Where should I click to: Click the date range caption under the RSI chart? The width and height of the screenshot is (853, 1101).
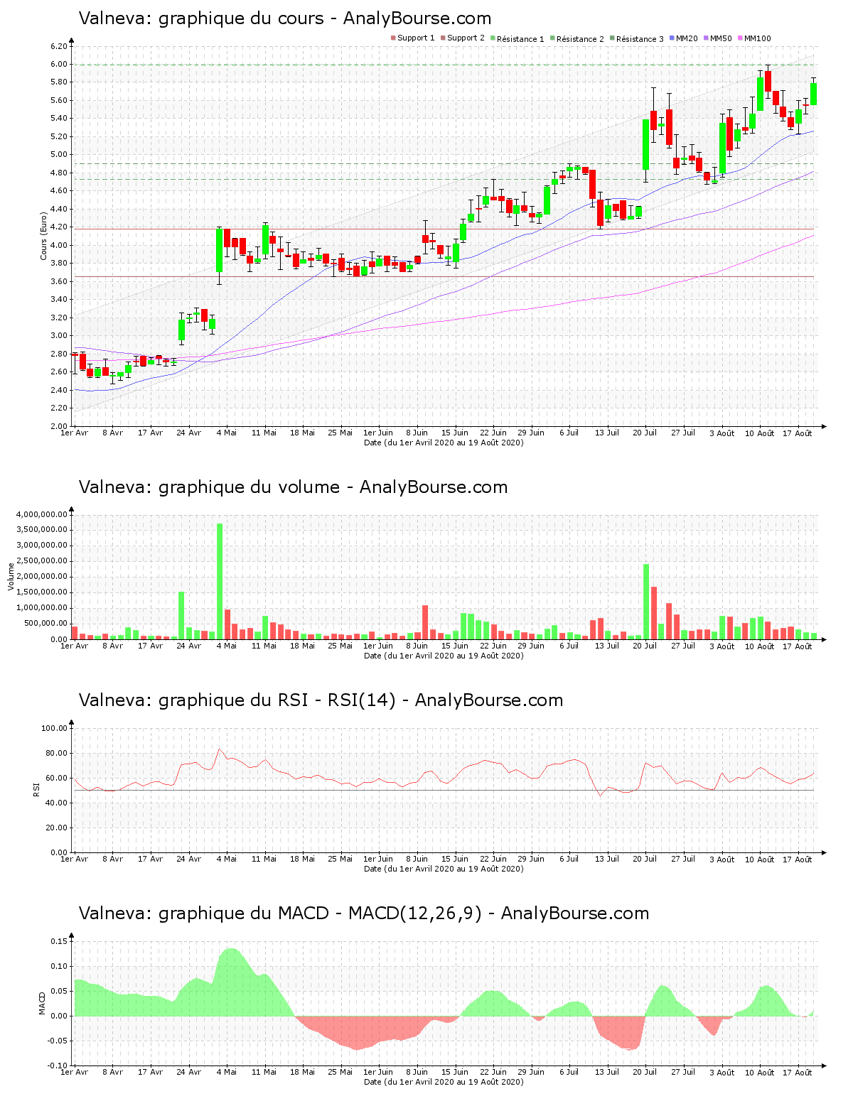click(444, 869)
